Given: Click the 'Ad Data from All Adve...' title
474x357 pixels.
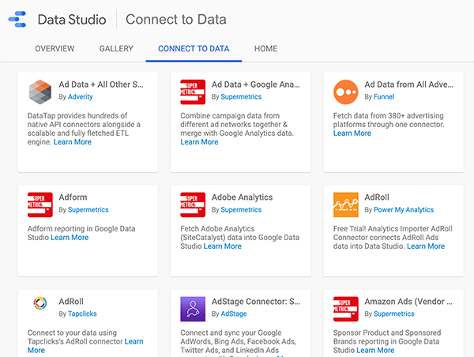Looking at the screenshot, I should click(x=409, y=85).
